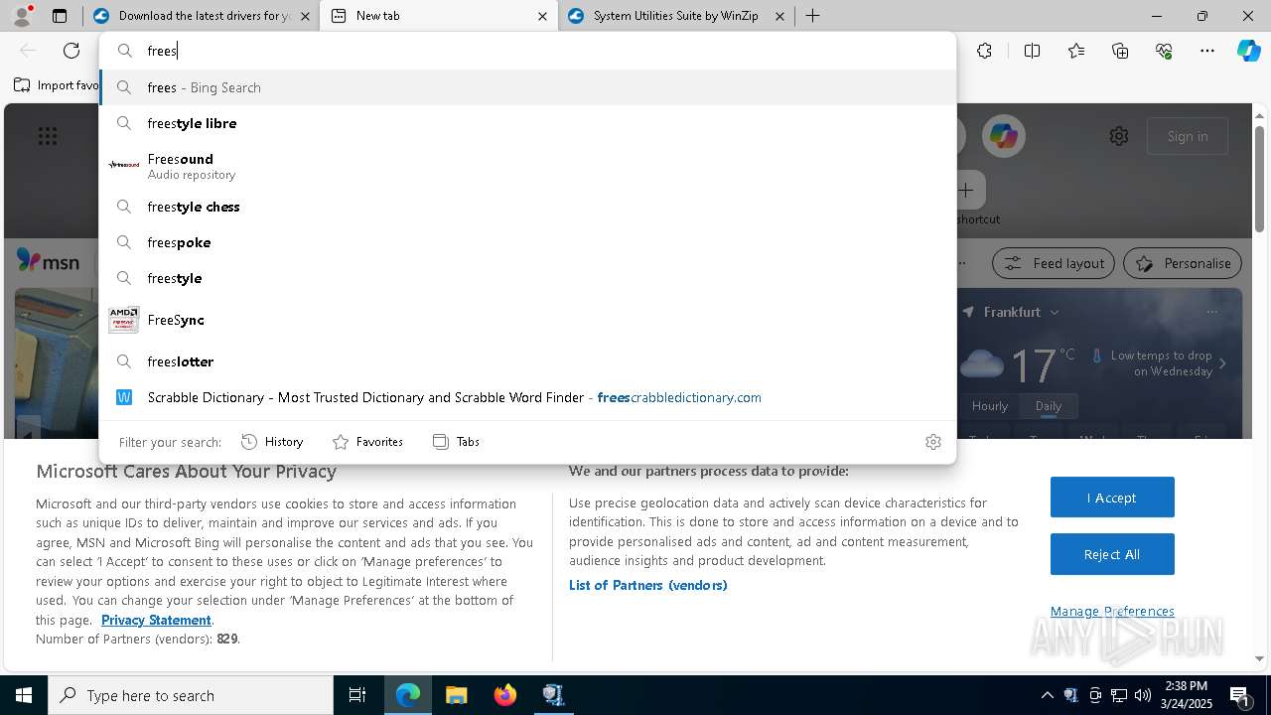Close the New tab tab
Viewport: 1271px width, 715px height.
pyautogui.click(x=542, y=16)
